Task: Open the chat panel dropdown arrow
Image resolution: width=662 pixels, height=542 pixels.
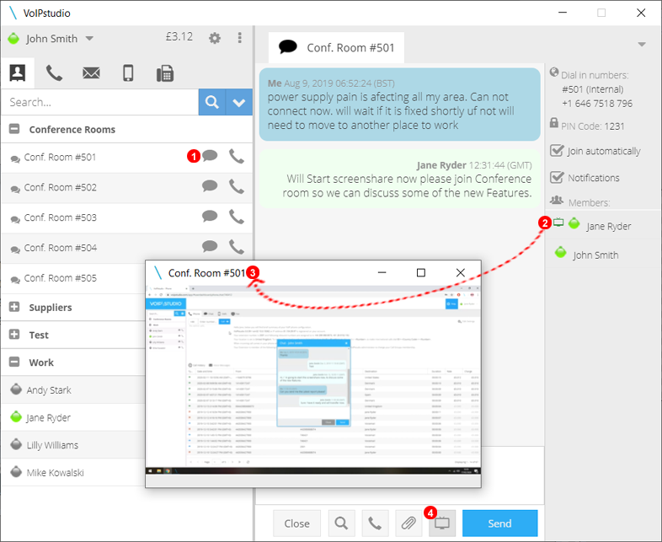Action: (x=642, y=45)
